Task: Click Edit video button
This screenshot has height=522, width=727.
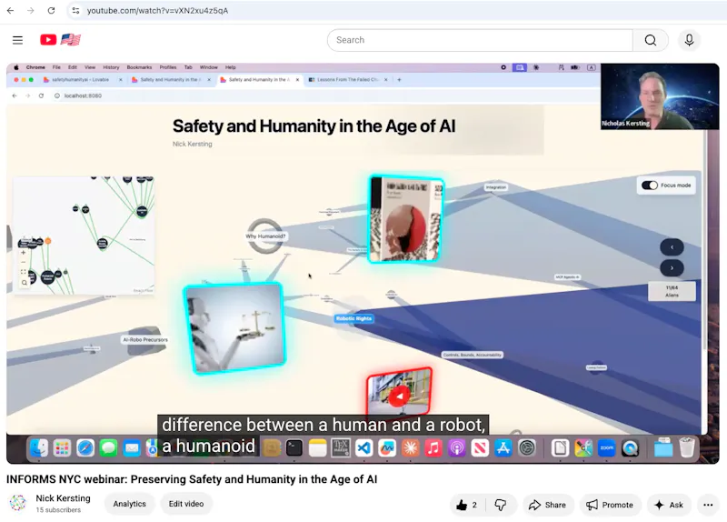Action: (x=186, y=504)
